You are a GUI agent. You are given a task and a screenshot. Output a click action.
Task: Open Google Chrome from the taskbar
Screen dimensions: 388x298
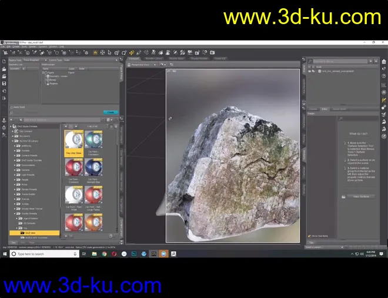[104, 254]
